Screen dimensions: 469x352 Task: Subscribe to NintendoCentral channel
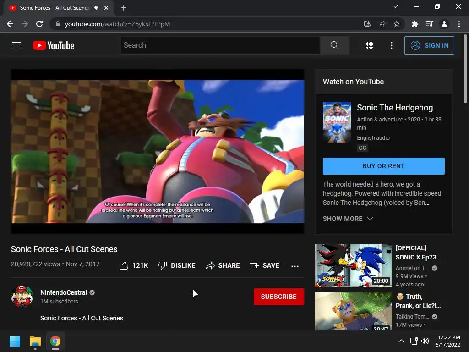[279, 297]
